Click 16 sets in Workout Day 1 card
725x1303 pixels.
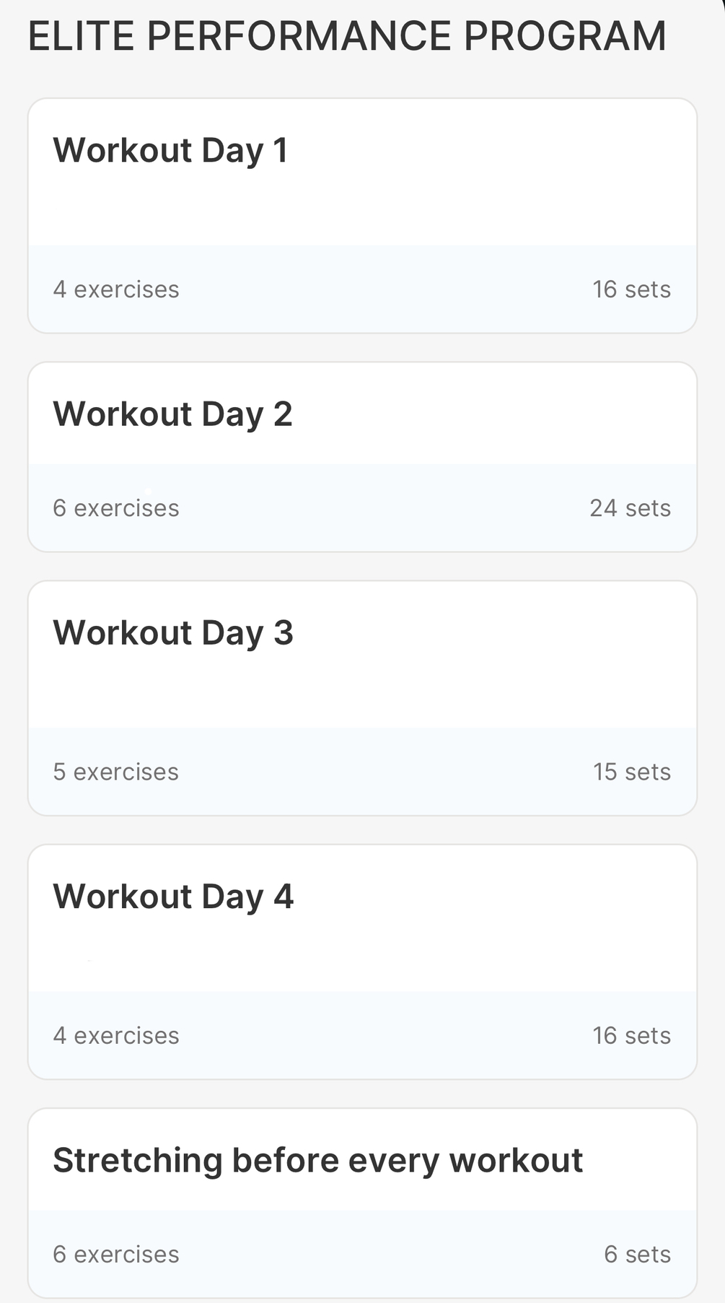631,289
